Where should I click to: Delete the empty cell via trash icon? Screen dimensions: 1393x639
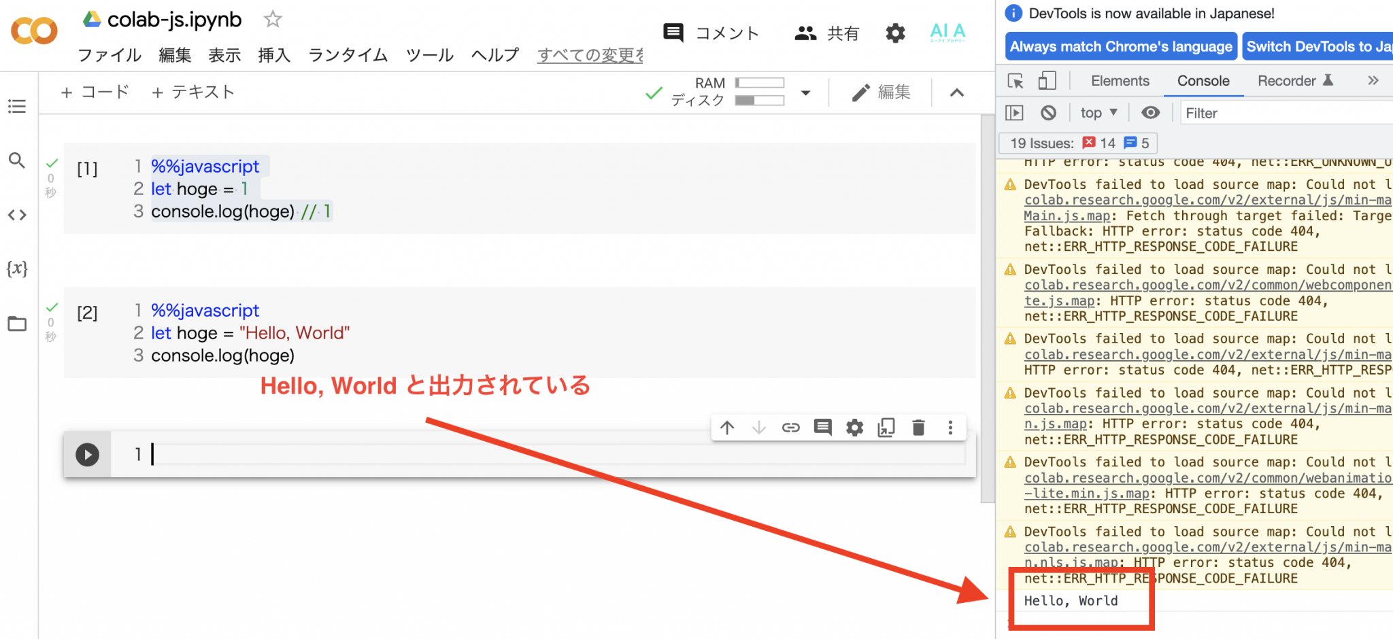(x=918, y=428)
